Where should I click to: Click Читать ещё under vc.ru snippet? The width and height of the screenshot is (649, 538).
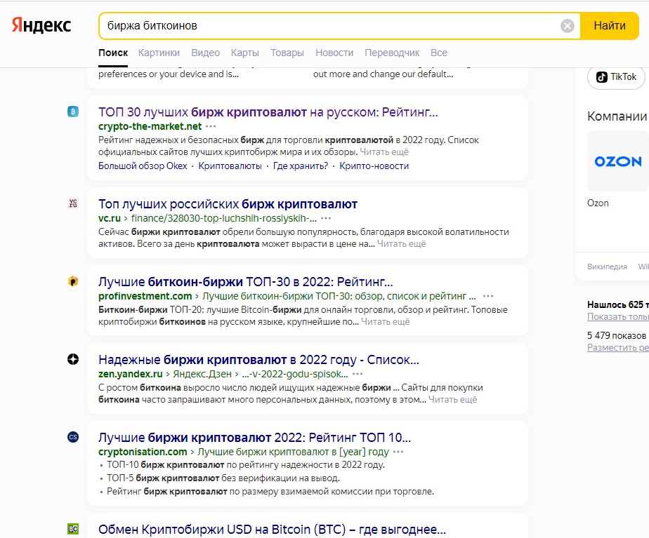402,244
